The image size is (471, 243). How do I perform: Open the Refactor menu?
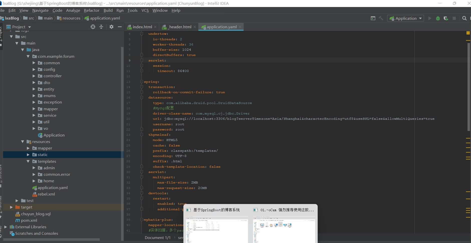(91, 10)
